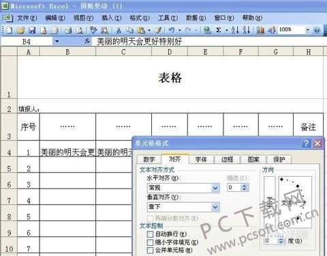Expand the Name Box dropdown arrow
Screen dimensions: 327x256
57,42
